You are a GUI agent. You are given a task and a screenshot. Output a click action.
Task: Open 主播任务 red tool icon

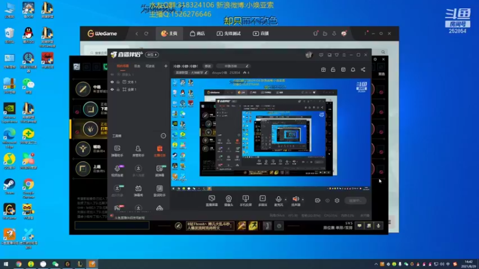[159, 151]
